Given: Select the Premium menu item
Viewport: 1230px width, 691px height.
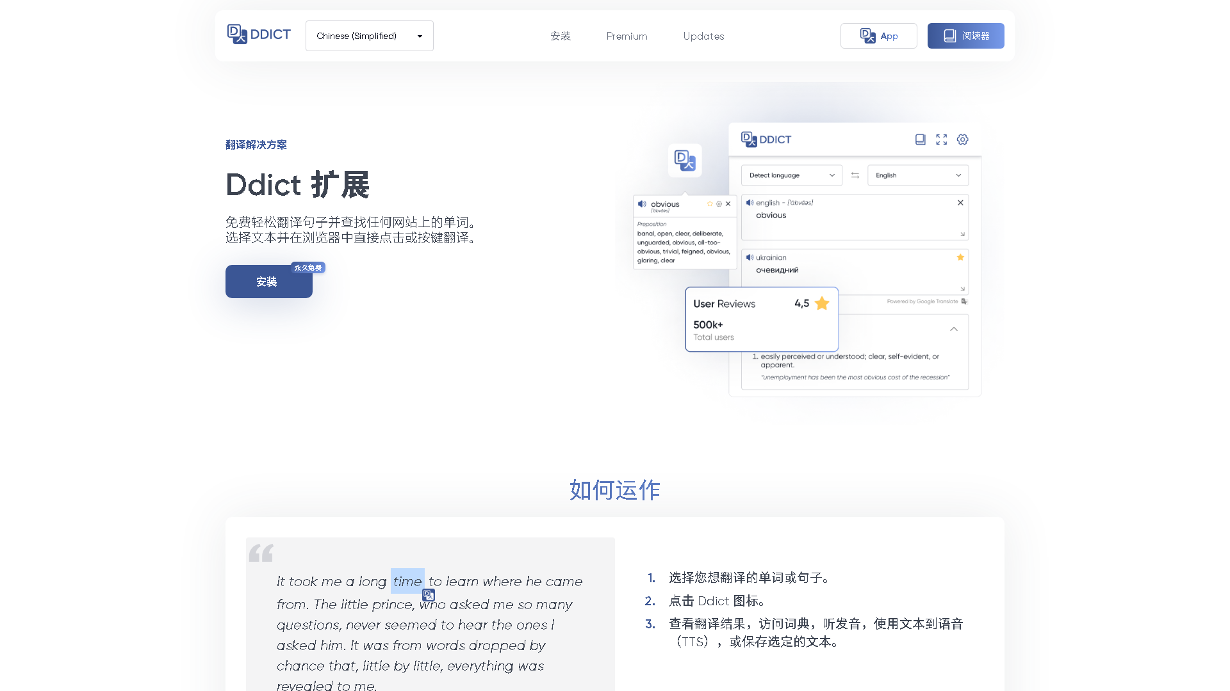Looking at the screenshot, I should pos(627,36).
